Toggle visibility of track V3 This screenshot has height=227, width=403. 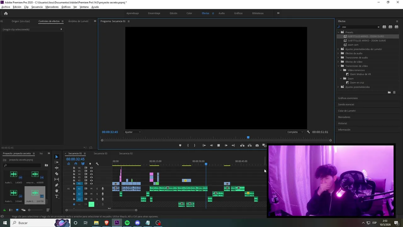(91, 177)
